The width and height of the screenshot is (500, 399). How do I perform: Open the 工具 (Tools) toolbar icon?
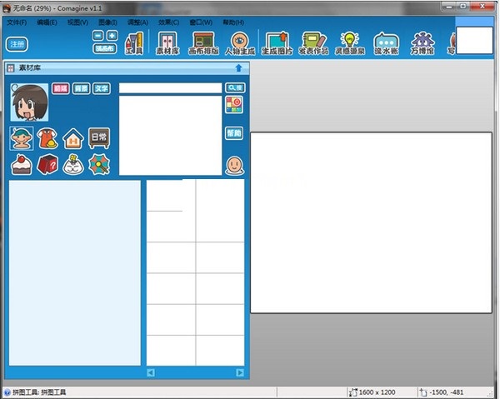coord(133,42)
